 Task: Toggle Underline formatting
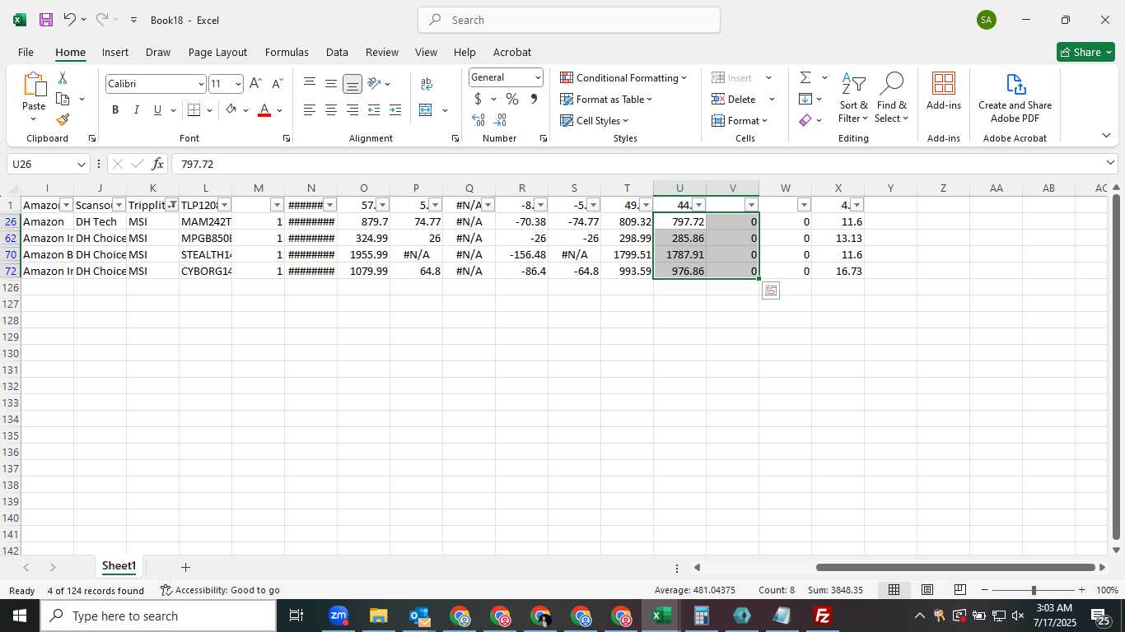tap(157, 110)
